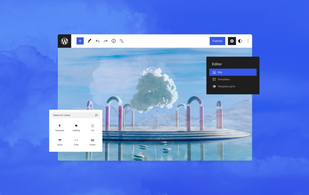This screenshot has width=309, height=195.
Task: Undo the last change
Action: [97, 41]
